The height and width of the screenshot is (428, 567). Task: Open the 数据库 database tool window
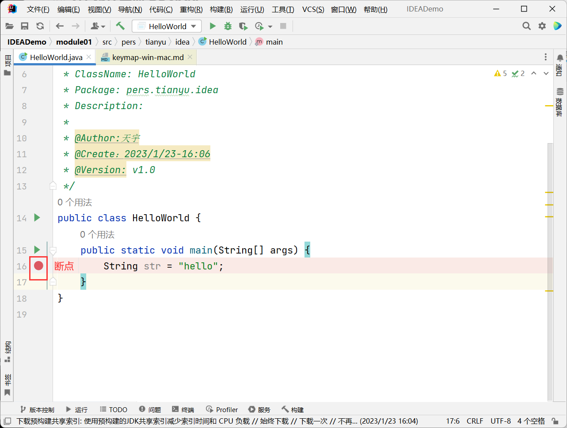tap(560, 102)
